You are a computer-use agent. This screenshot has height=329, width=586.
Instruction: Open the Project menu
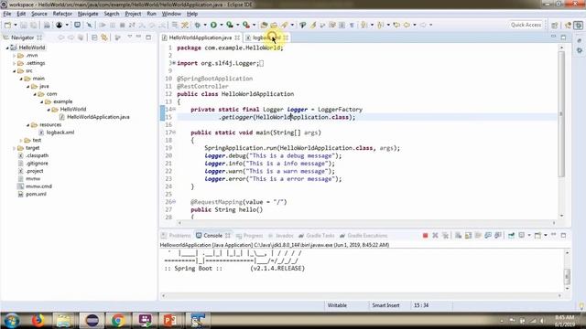tap(133, 14)
